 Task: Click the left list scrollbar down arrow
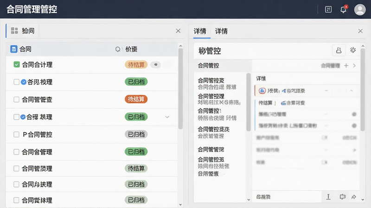[180, 204]
